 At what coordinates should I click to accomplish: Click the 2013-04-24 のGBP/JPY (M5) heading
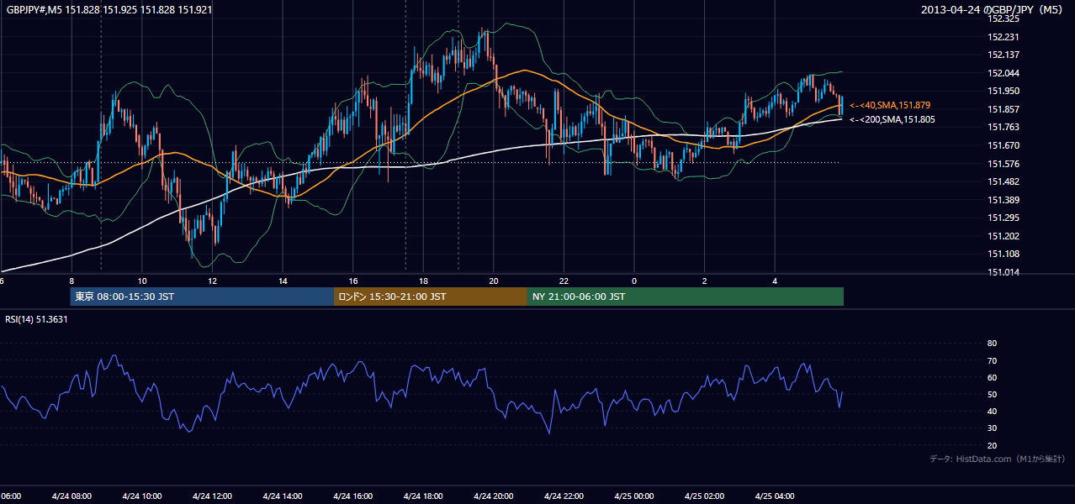click(x=993, y=10)
